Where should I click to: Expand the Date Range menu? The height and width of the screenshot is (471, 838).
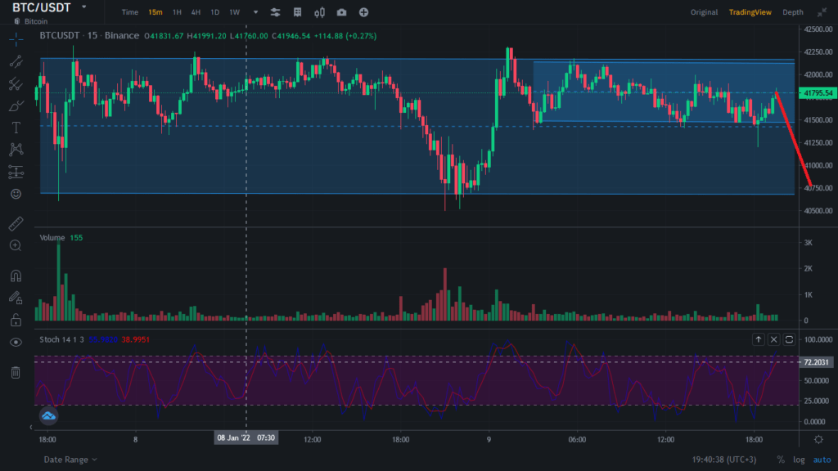70,460
